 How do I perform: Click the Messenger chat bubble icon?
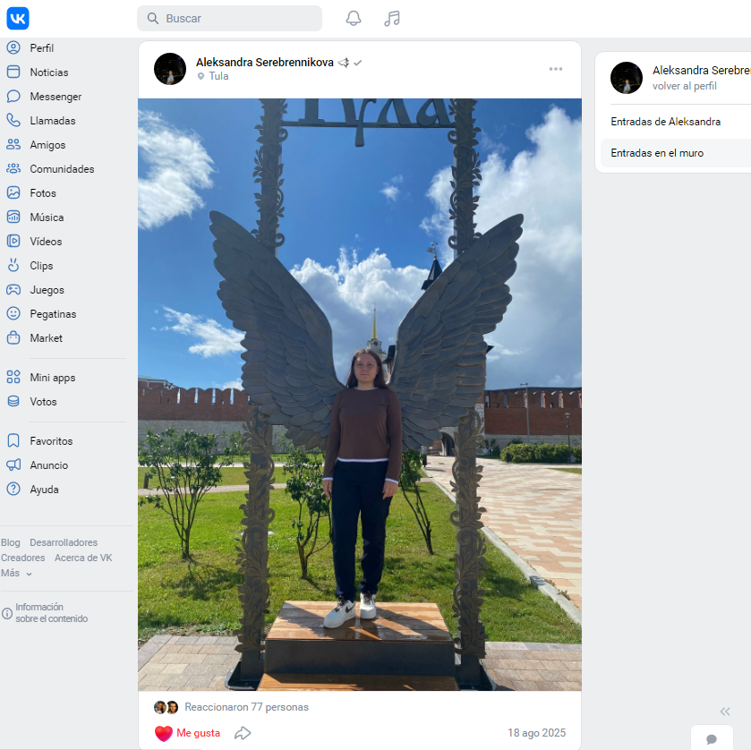13,97
